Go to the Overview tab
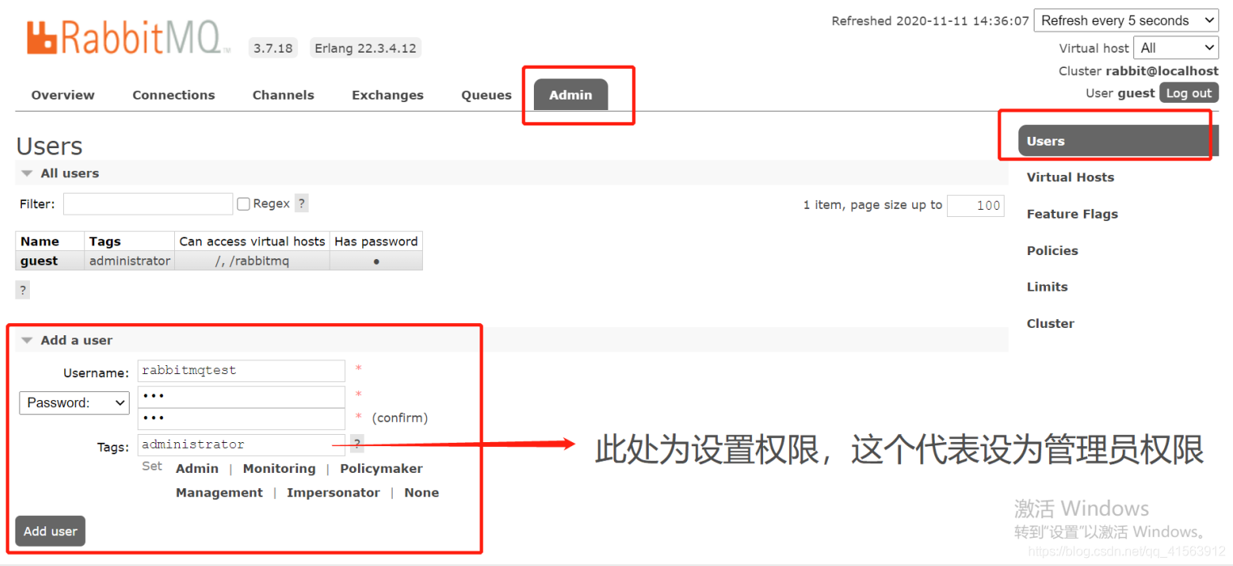The width and height of the screenshot is (1233, 566). pos(63,95)
